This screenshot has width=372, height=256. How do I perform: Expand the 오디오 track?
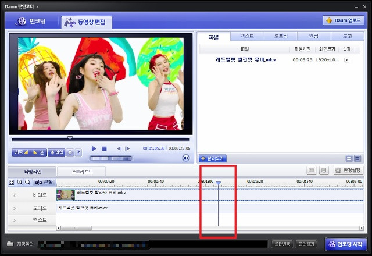point(15,208)
